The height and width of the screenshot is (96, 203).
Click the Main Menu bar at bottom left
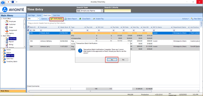click(13, 91)
